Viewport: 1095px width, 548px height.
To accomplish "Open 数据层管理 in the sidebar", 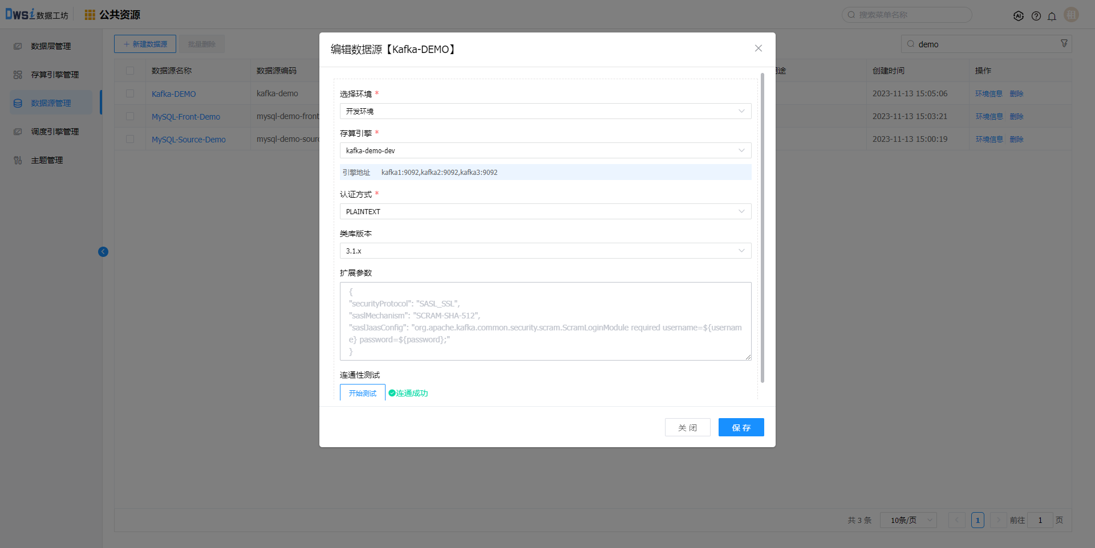I will coord(51,46).
